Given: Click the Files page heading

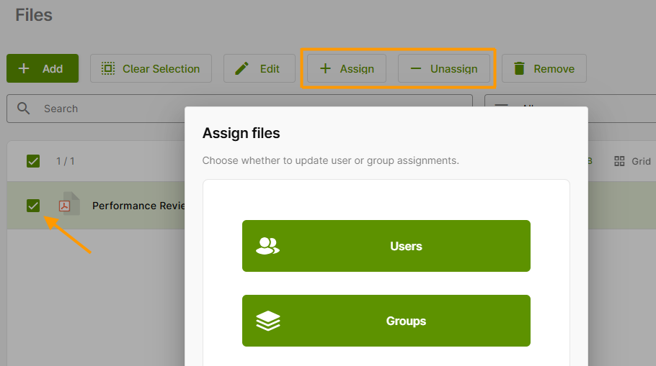Looking at the screenshot, I should pos(34,15).
